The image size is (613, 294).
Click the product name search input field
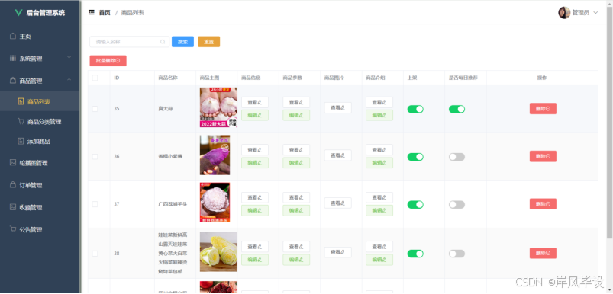[129, 42]
